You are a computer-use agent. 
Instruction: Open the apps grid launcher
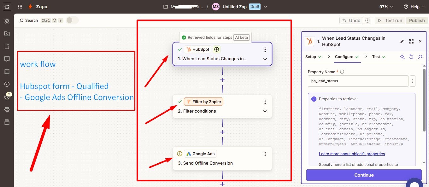click(x=20, y=7)
